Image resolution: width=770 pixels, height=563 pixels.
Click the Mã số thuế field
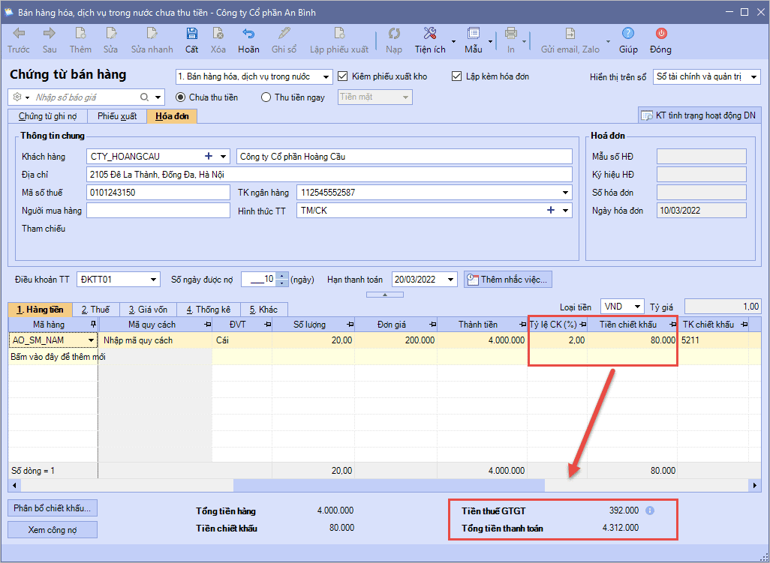[x=158, y=193]
